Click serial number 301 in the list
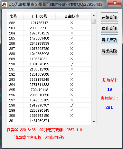Viewport: 123px width, 149px height. tap(12, 121)
